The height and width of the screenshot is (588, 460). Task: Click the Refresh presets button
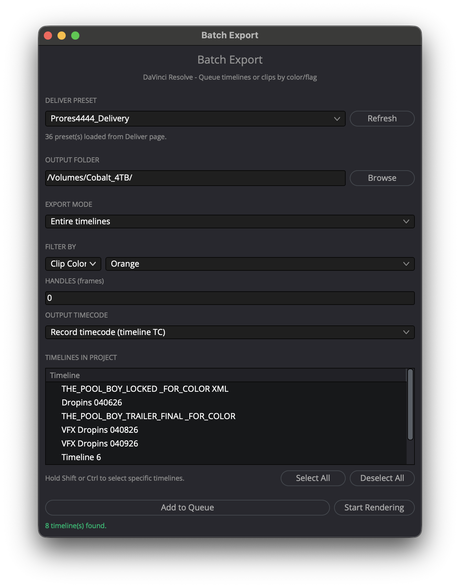coord(382,119)
